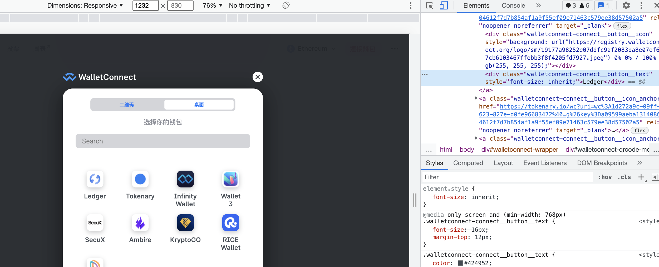Image resolution: width=659 pixels, height=267 pixels.
Task: Select div#walletconnect-wrapper in the breadcrumb
Action: point(520,150)
